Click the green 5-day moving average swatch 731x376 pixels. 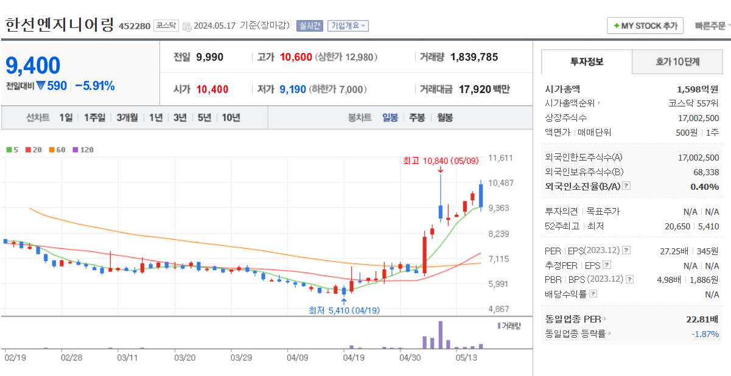pyautogui.click(x=9, y=150)
